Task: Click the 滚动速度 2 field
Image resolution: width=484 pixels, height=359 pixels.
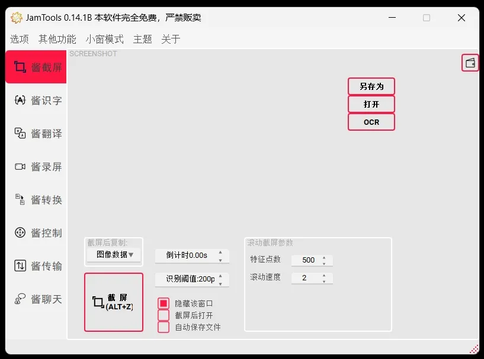Action: [x=312, y=278]
